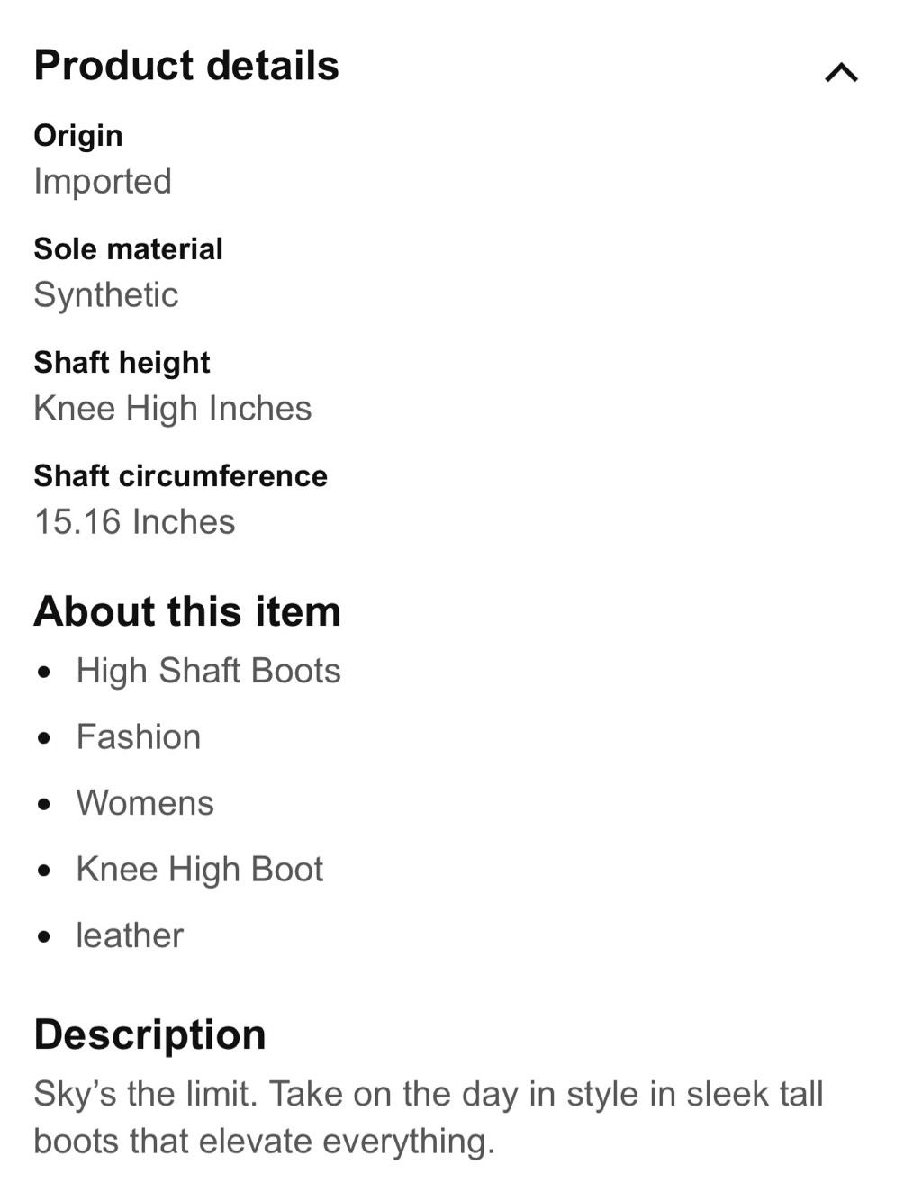
Task: Select the Imported origin value
Action: pos(103,182)
